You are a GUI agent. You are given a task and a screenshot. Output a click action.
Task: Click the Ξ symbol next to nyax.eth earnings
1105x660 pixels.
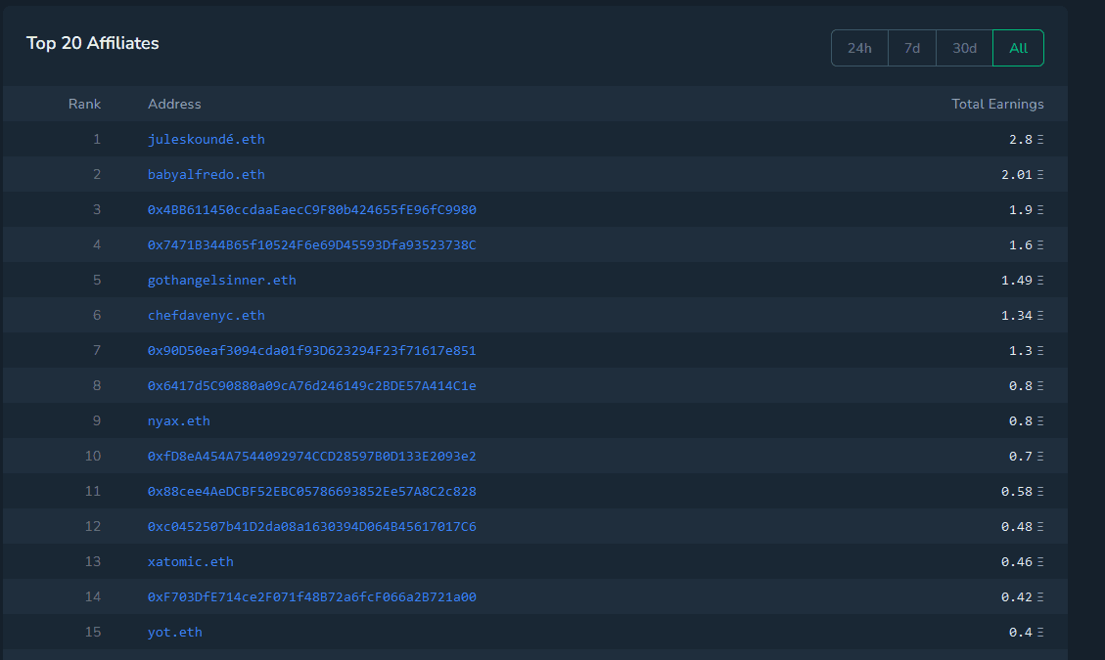pos(1040,420)
